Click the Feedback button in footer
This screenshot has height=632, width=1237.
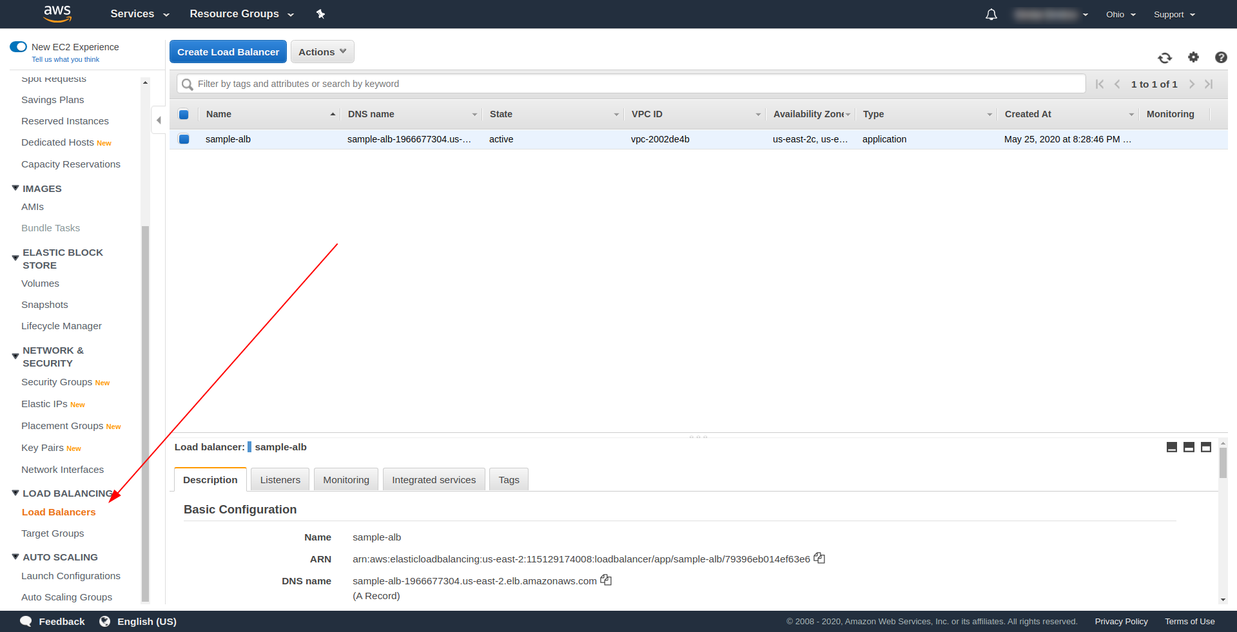[52, 621]
